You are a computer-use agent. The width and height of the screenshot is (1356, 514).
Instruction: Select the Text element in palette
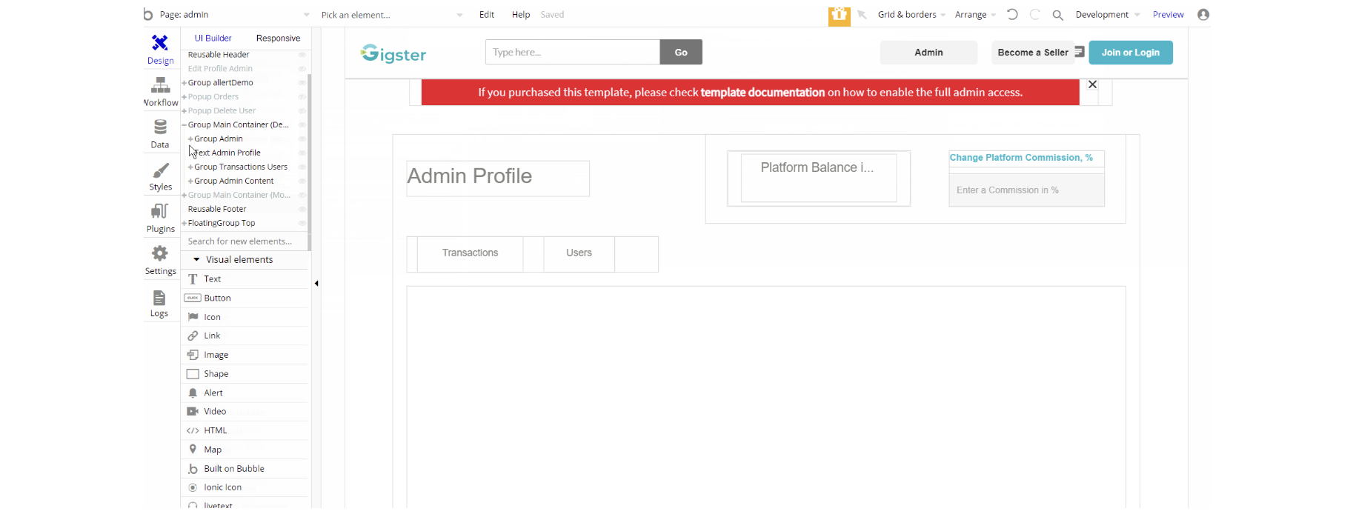click(245, 279)
